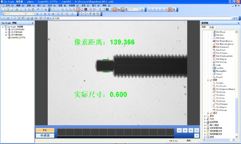Open the 编辑 menu
The image size is (241, 144).
[x=20, y=6]
